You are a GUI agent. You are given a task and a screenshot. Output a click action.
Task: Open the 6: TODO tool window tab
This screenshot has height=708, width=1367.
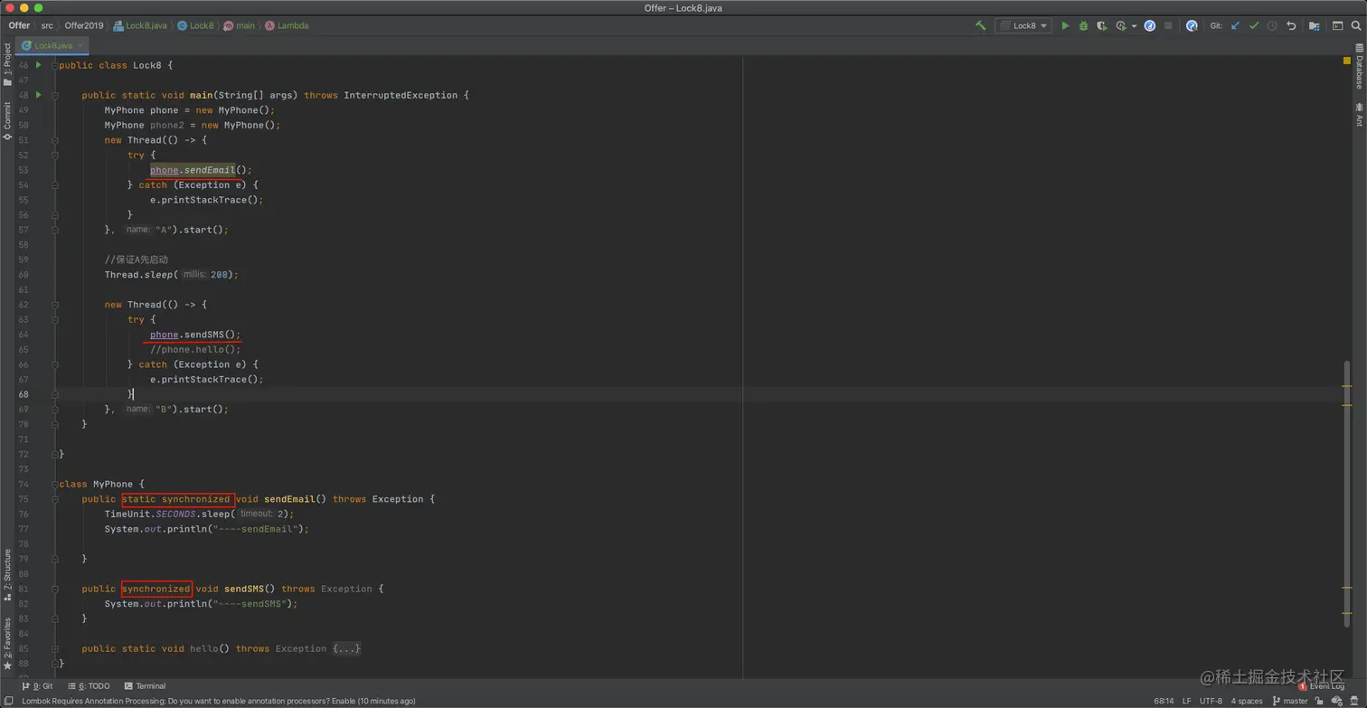point(89,686)
